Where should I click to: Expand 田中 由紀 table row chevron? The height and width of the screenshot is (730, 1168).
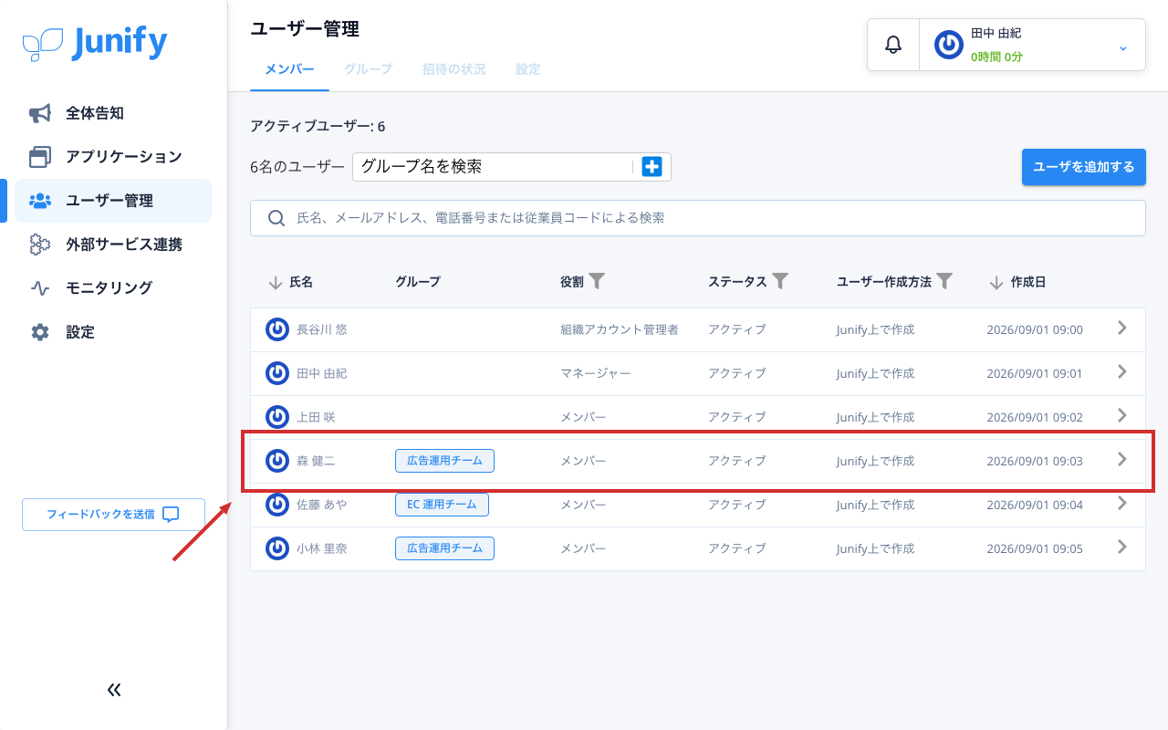coord(1122,371)
